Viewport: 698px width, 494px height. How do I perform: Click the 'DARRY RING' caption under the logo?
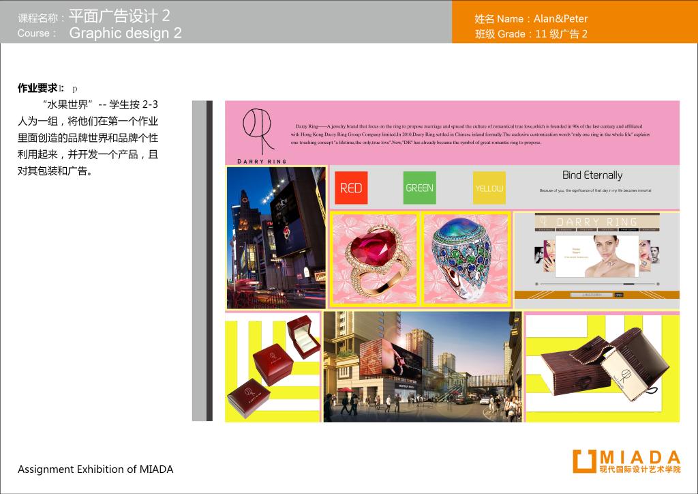262,161
